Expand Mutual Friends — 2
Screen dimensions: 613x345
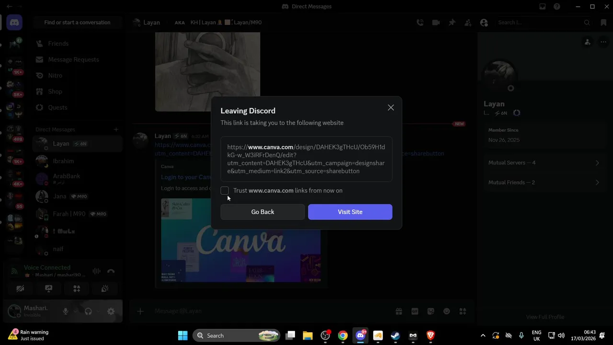click(544, 183)
